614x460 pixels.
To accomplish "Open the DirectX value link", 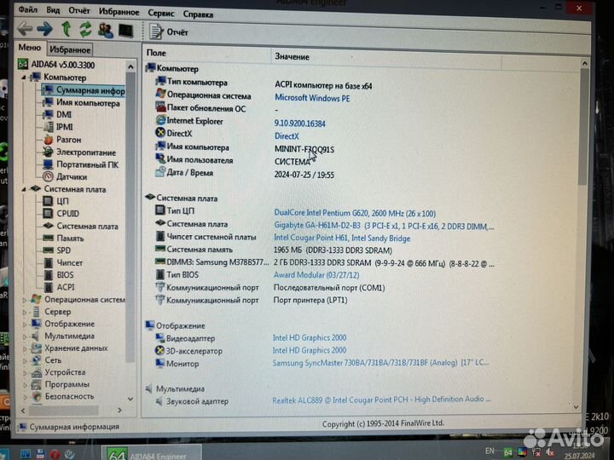I will click(287, 136).
